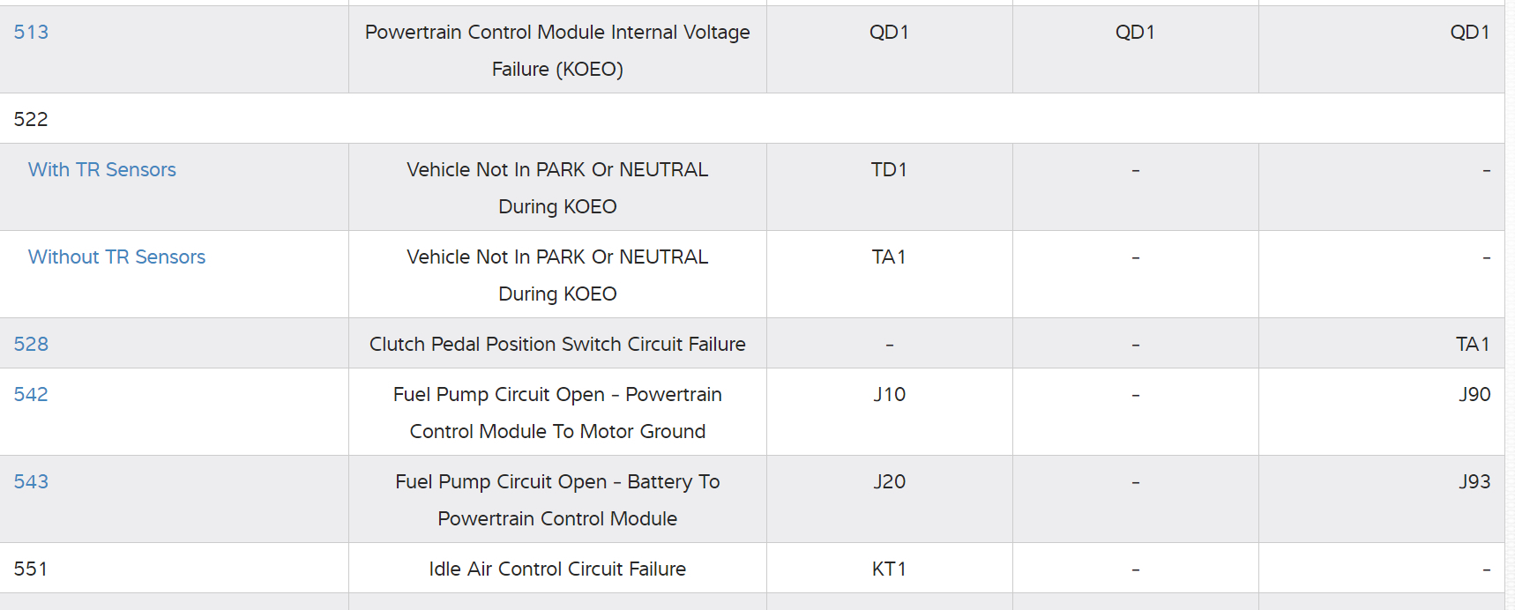Viewport: 1515px width, 610px height.
Task: Select the J90 test cell
Action: (x=1474, y=395)
